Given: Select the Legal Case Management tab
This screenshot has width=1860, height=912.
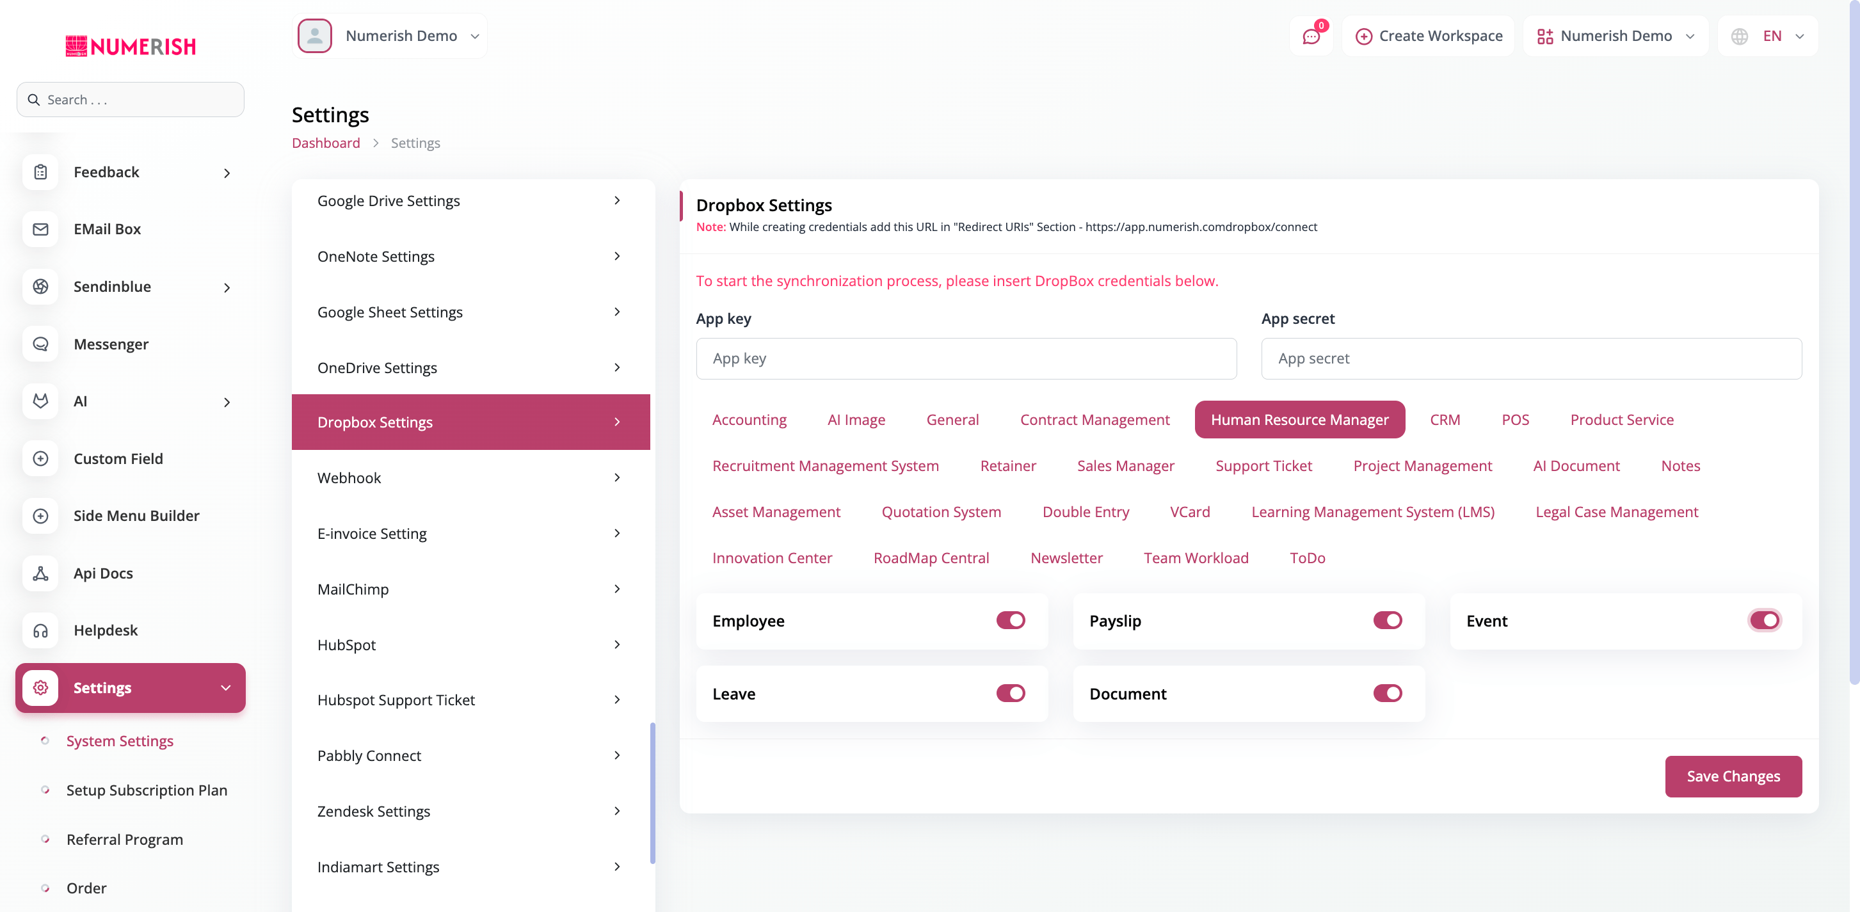Looking at the screenshot, I should point(1617,512).
